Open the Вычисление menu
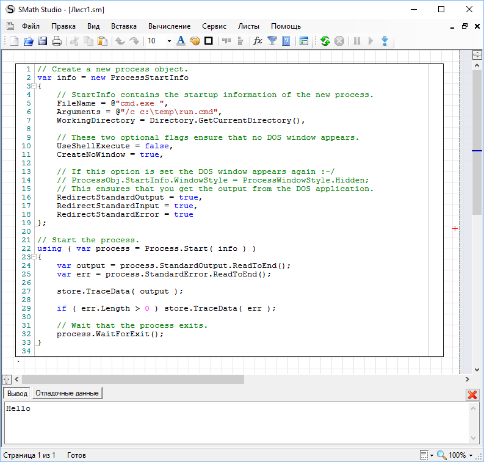484x462 pixels. coord(169,26)
